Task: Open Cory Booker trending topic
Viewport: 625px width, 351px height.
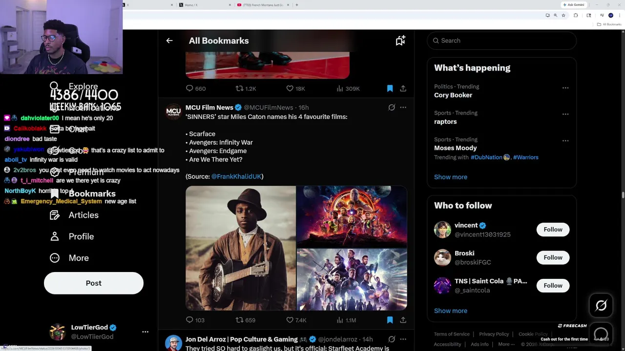Action: coord(453,96)
